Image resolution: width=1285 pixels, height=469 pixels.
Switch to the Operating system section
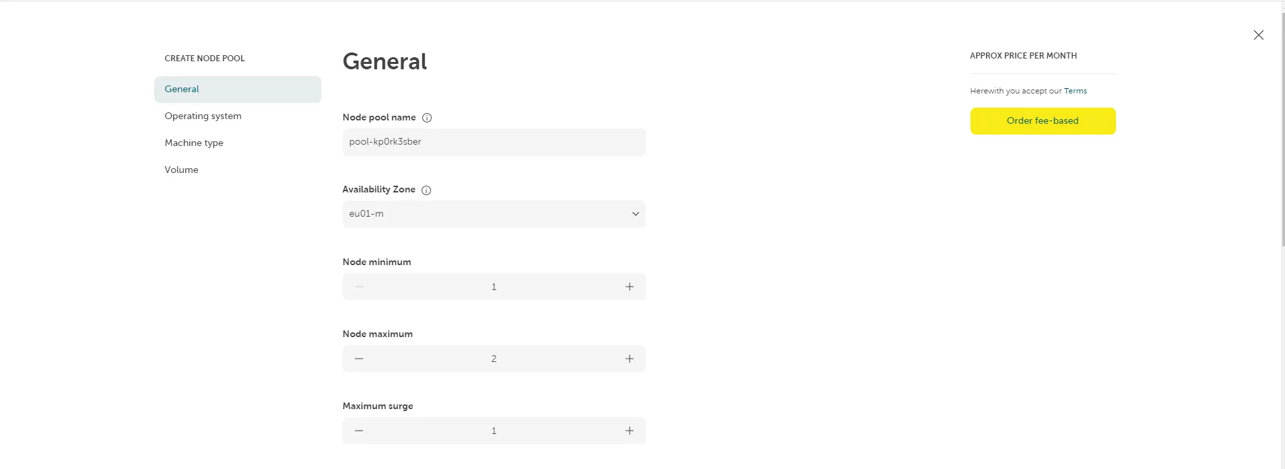click(x=203, y=115)
